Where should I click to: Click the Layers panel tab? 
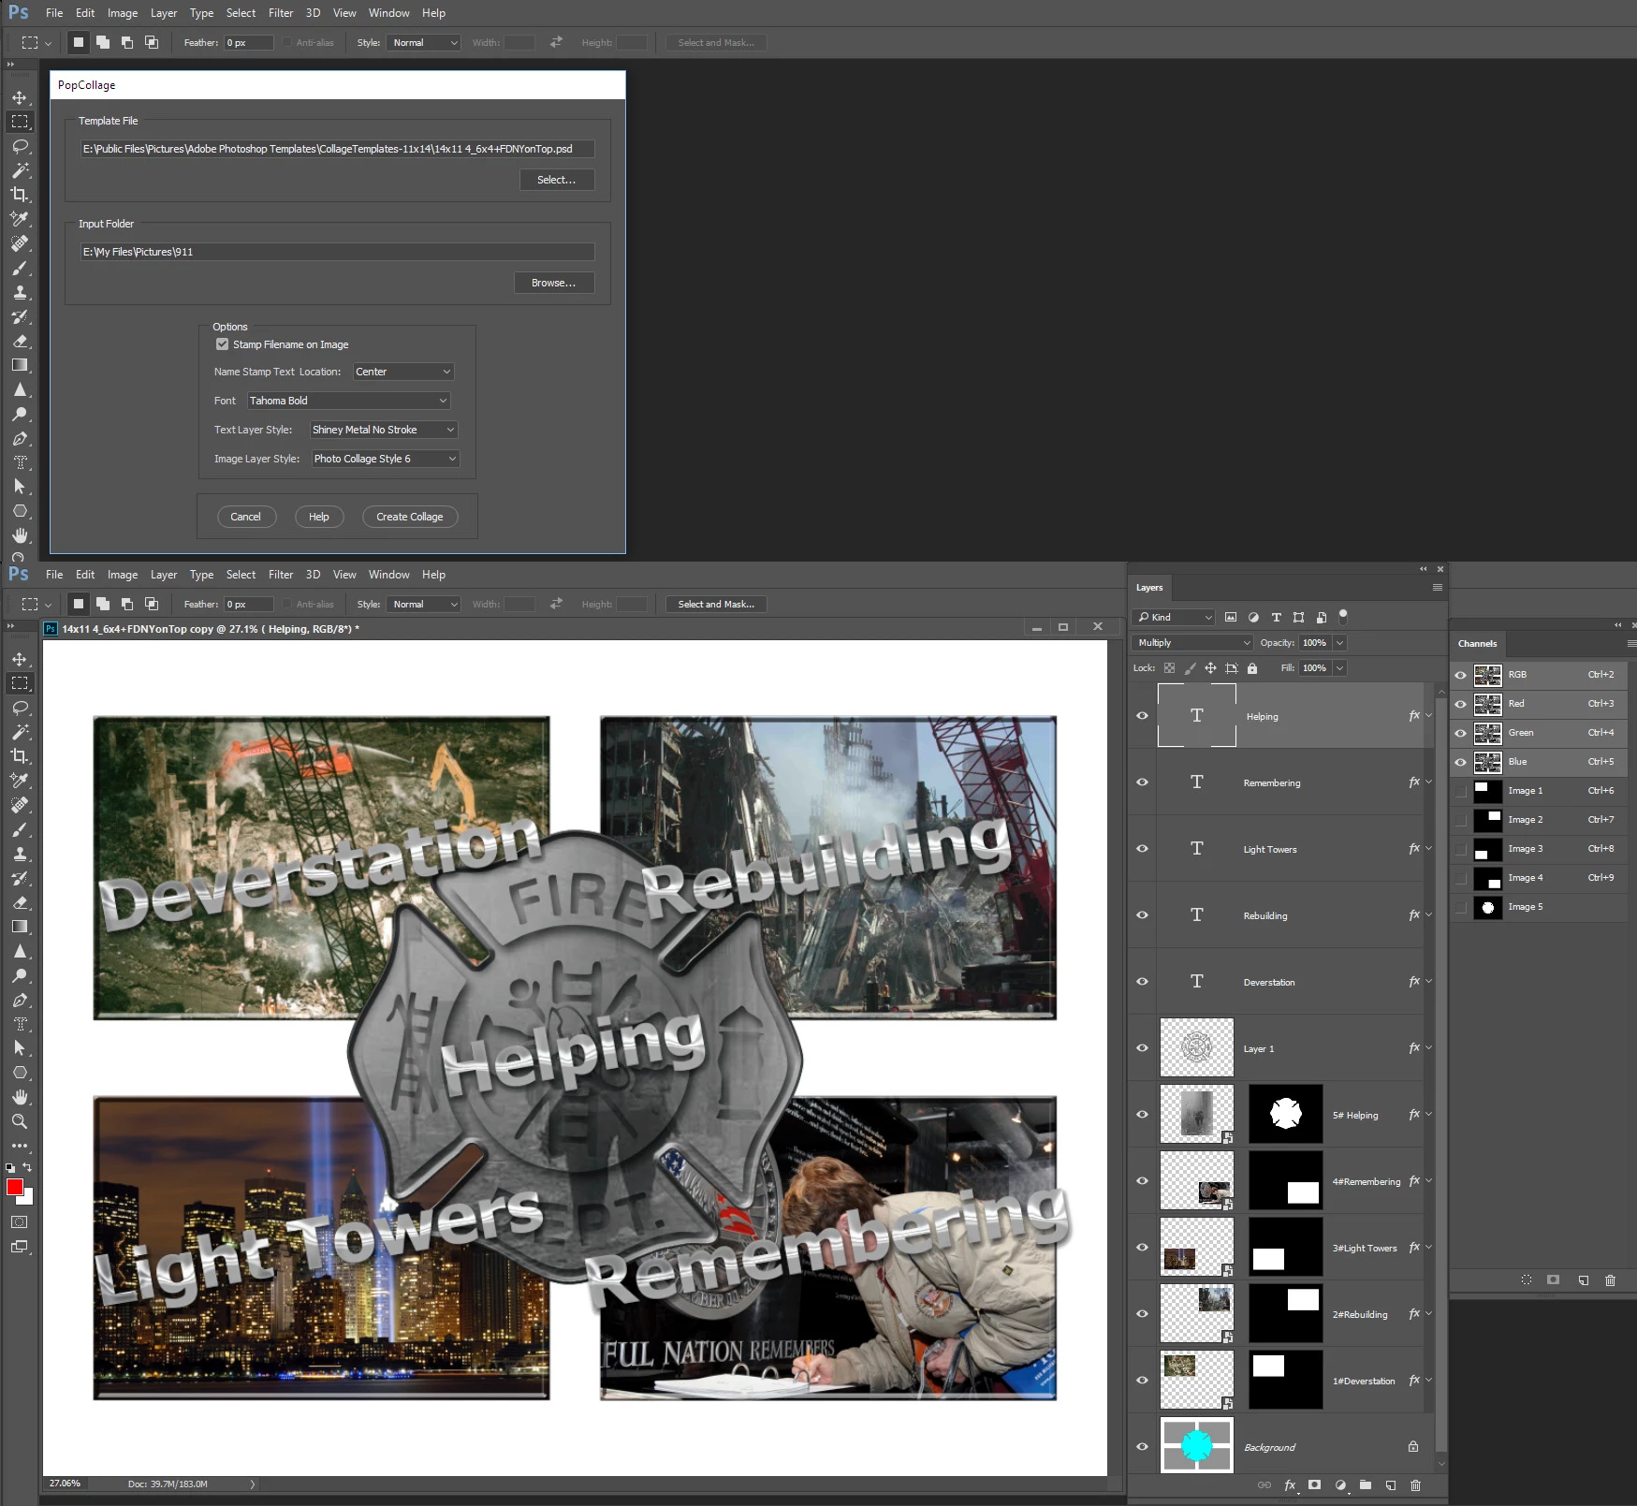click(x=1149, y=588)
